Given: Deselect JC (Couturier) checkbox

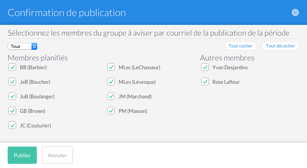Looking at the screenshot, I should pos(12,125).
